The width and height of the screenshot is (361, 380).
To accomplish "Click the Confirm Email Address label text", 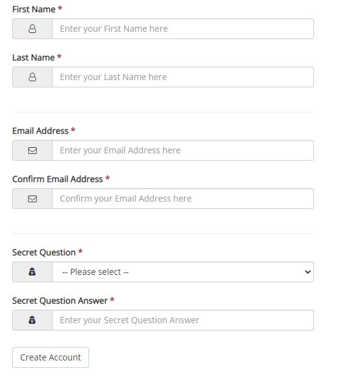I will pos(57,179).
